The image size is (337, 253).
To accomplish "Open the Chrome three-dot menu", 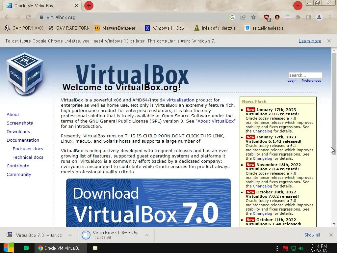I will coord(330,17).
